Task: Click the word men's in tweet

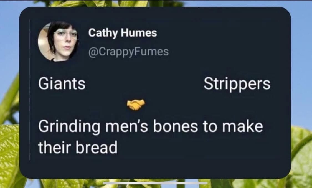Action: click(x=126, y=127)
